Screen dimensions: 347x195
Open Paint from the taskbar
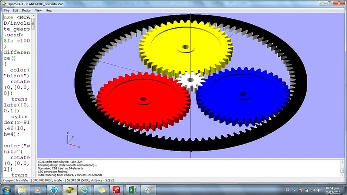(148, 190)
